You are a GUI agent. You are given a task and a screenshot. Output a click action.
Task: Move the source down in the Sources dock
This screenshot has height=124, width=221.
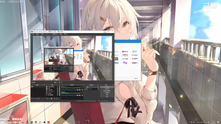pos(57,99)
